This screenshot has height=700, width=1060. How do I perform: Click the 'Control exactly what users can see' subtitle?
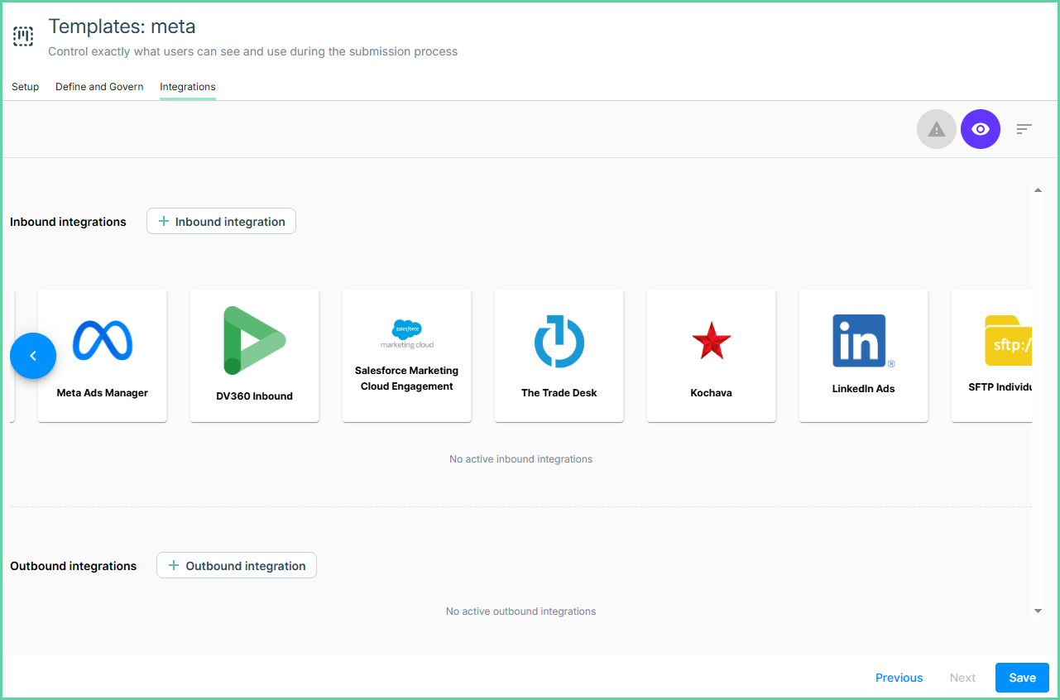(253, 51)
